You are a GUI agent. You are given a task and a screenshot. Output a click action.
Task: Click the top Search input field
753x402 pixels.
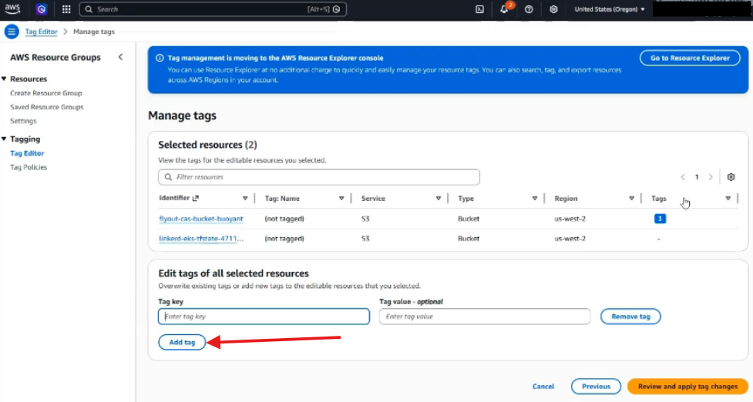click(x=213, y=9)
